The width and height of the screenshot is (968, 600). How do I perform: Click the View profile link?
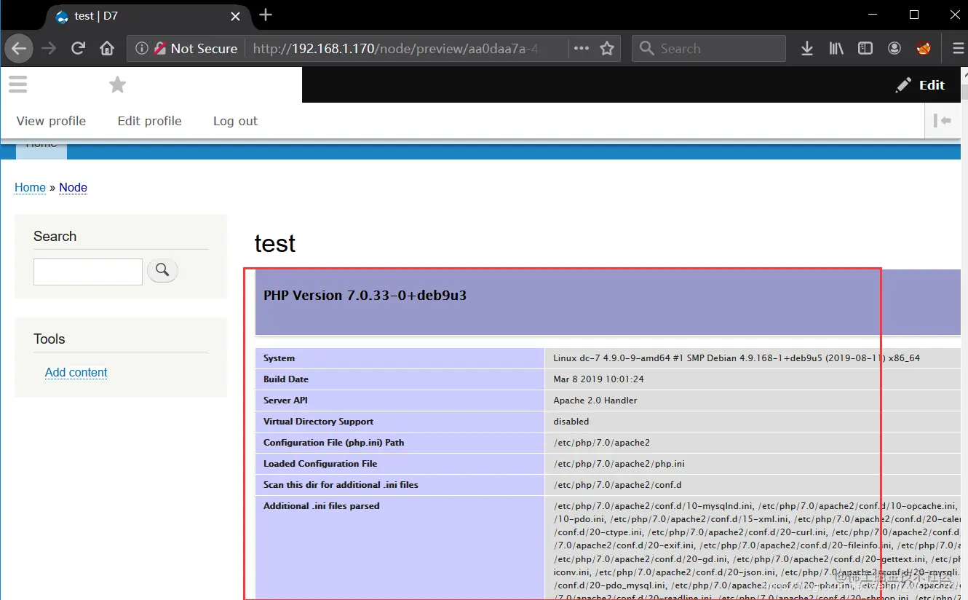[x=51, y=121]
